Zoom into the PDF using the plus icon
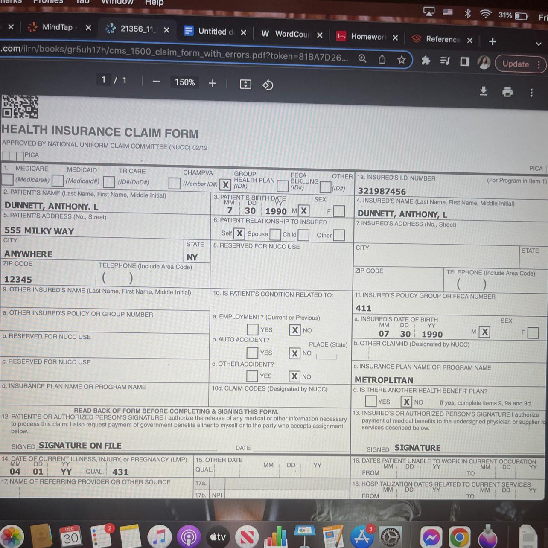 pyautogui.click(x=213, y=83)
